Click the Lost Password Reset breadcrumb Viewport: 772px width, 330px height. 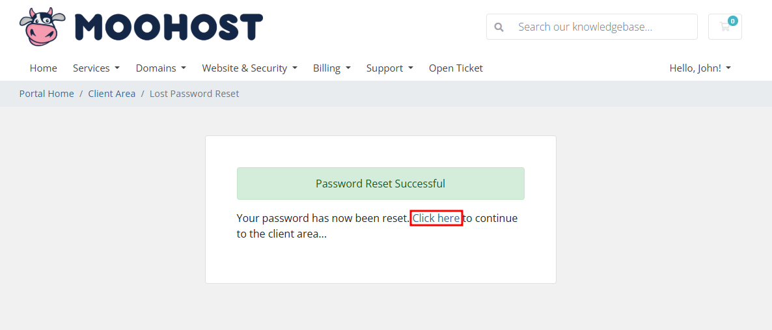point(195,94)
